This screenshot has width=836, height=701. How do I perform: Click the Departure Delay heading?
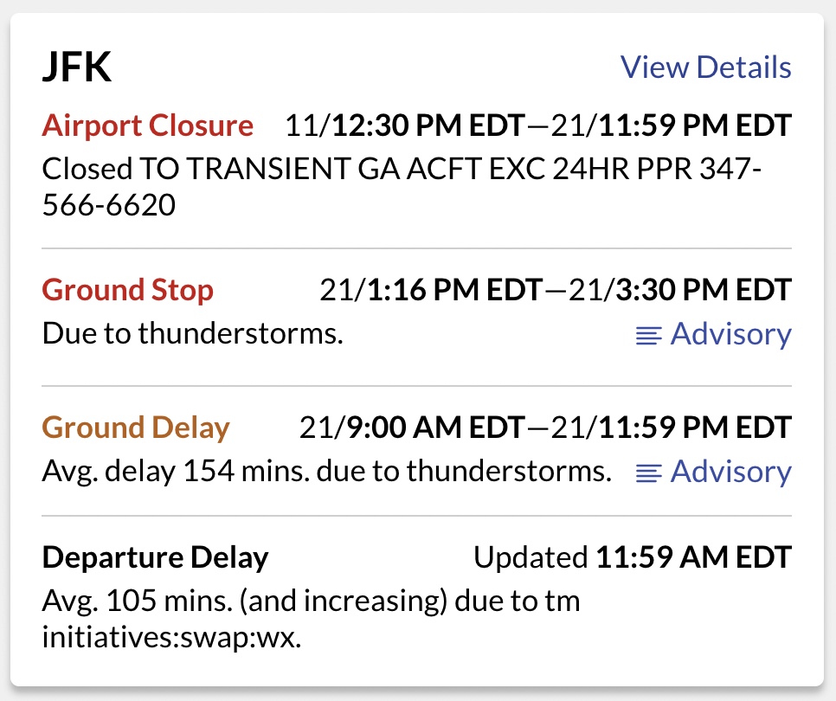tap(155, 558)
